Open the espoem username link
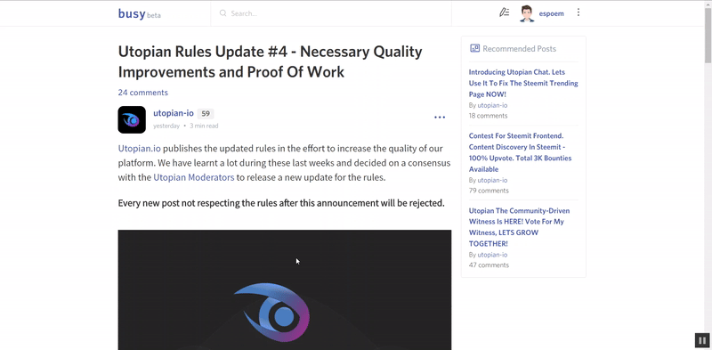This screenshot has width=712, height=350. coord(551,13)
